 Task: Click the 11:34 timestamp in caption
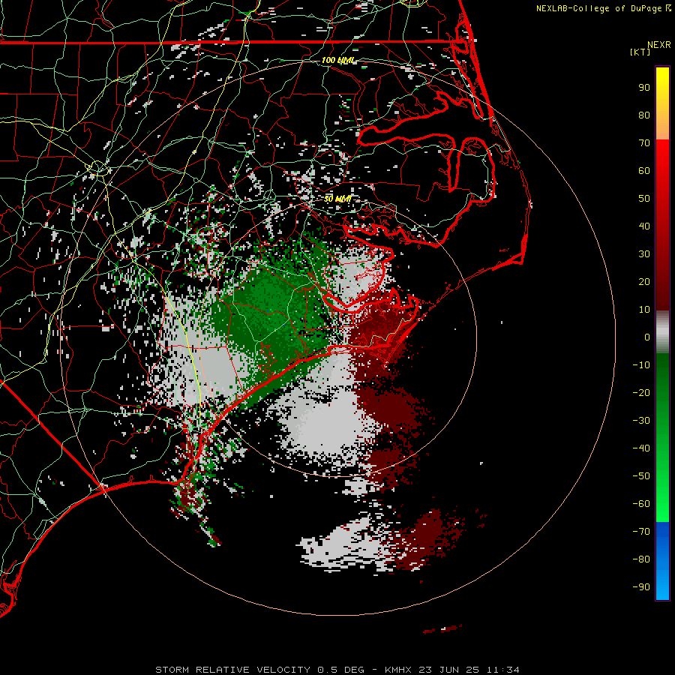coord(502,670)
